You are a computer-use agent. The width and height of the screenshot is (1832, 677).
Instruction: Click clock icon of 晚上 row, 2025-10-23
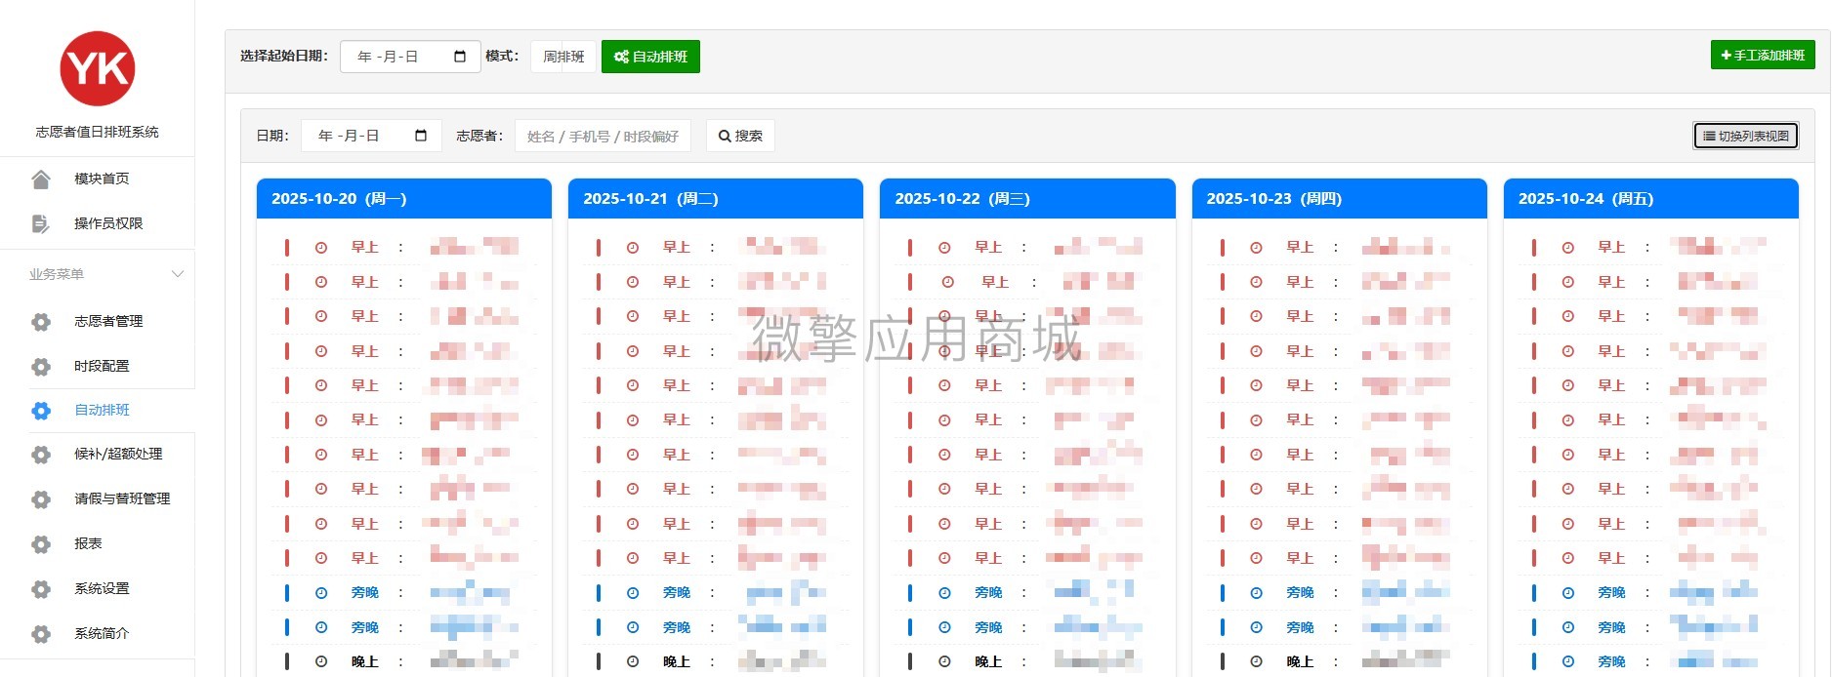click(x=1256, y=661)
